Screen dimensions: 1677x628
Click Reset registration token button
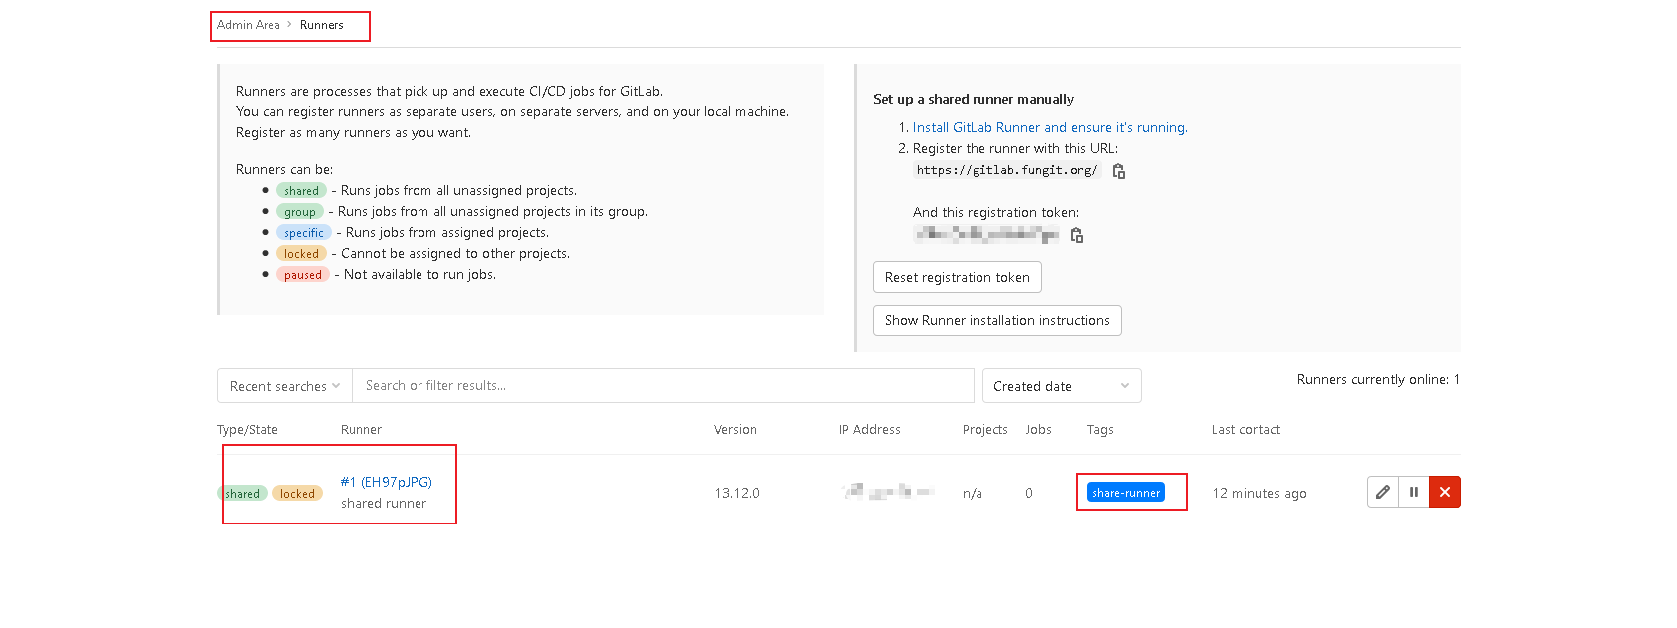pos(957,277)
